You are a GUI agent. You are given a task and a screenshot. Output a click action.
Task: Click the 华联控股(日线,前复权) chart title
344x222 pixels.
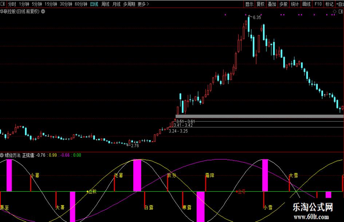(20, 11)
